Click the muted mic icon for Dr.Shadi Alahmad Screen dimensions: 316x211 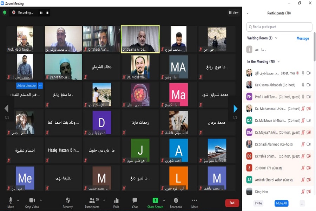click(x=303, y=144)
